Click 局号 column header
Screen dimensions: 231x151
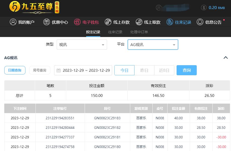[107, 108]
